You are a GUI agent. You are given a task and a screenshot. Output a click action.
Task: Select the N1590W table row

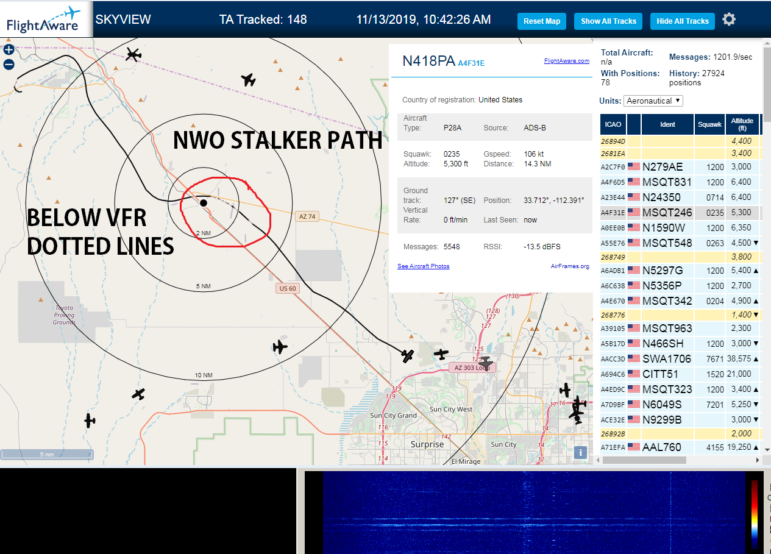(680, 228)
